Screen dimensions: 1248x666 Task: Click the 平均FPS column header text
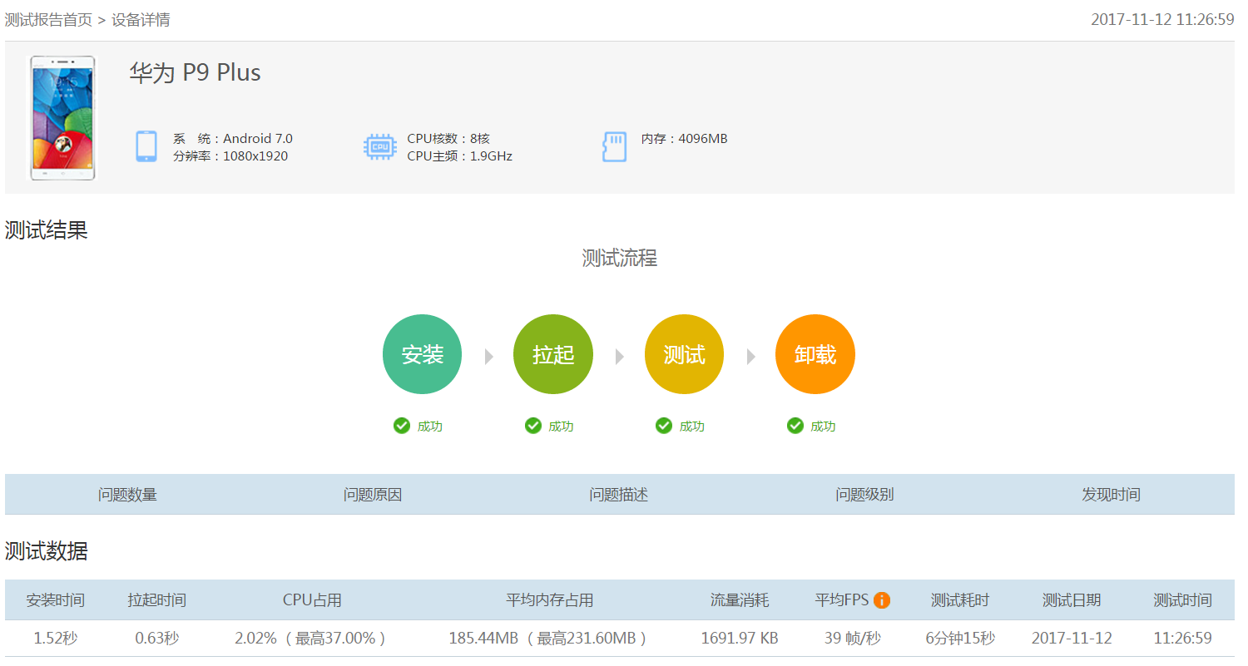(x=842, y=600)
